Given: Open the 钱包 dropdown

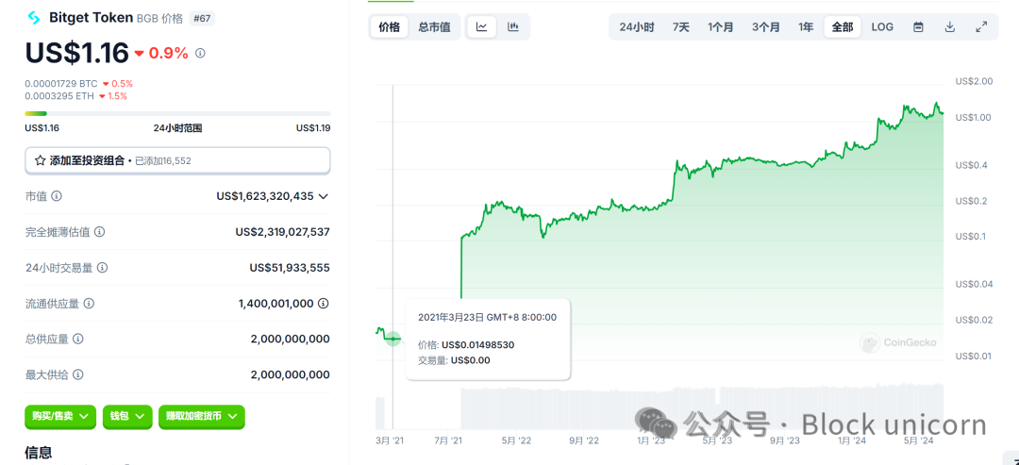Looking at the screenshot, I should coord(127,417).
